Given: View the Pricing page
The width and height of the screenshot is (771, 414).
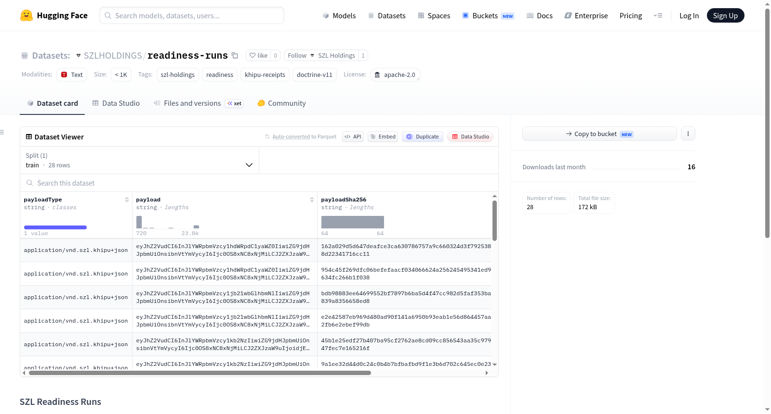Looking at the screenshot, I should (x=631, y=15).
